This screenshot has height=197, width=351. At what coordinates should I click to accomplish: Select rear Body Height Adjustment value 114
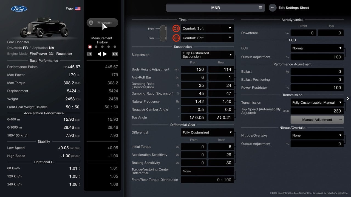coord(221,69)
